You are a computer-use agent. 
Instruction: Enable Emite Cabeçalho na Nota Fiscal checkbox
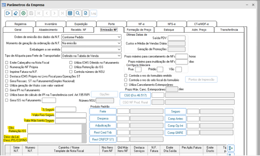point(7,62)
